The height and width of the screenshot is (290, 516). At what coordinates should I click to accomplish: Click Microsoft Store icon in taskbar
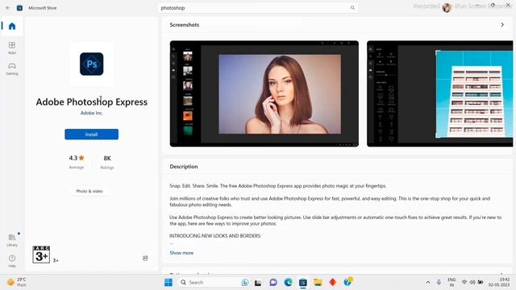pos(303,283)
